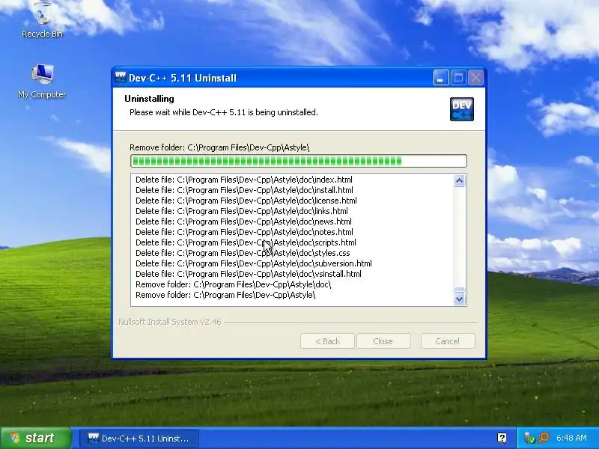Select the log line for doc\news.html

(x=243, y=222)
